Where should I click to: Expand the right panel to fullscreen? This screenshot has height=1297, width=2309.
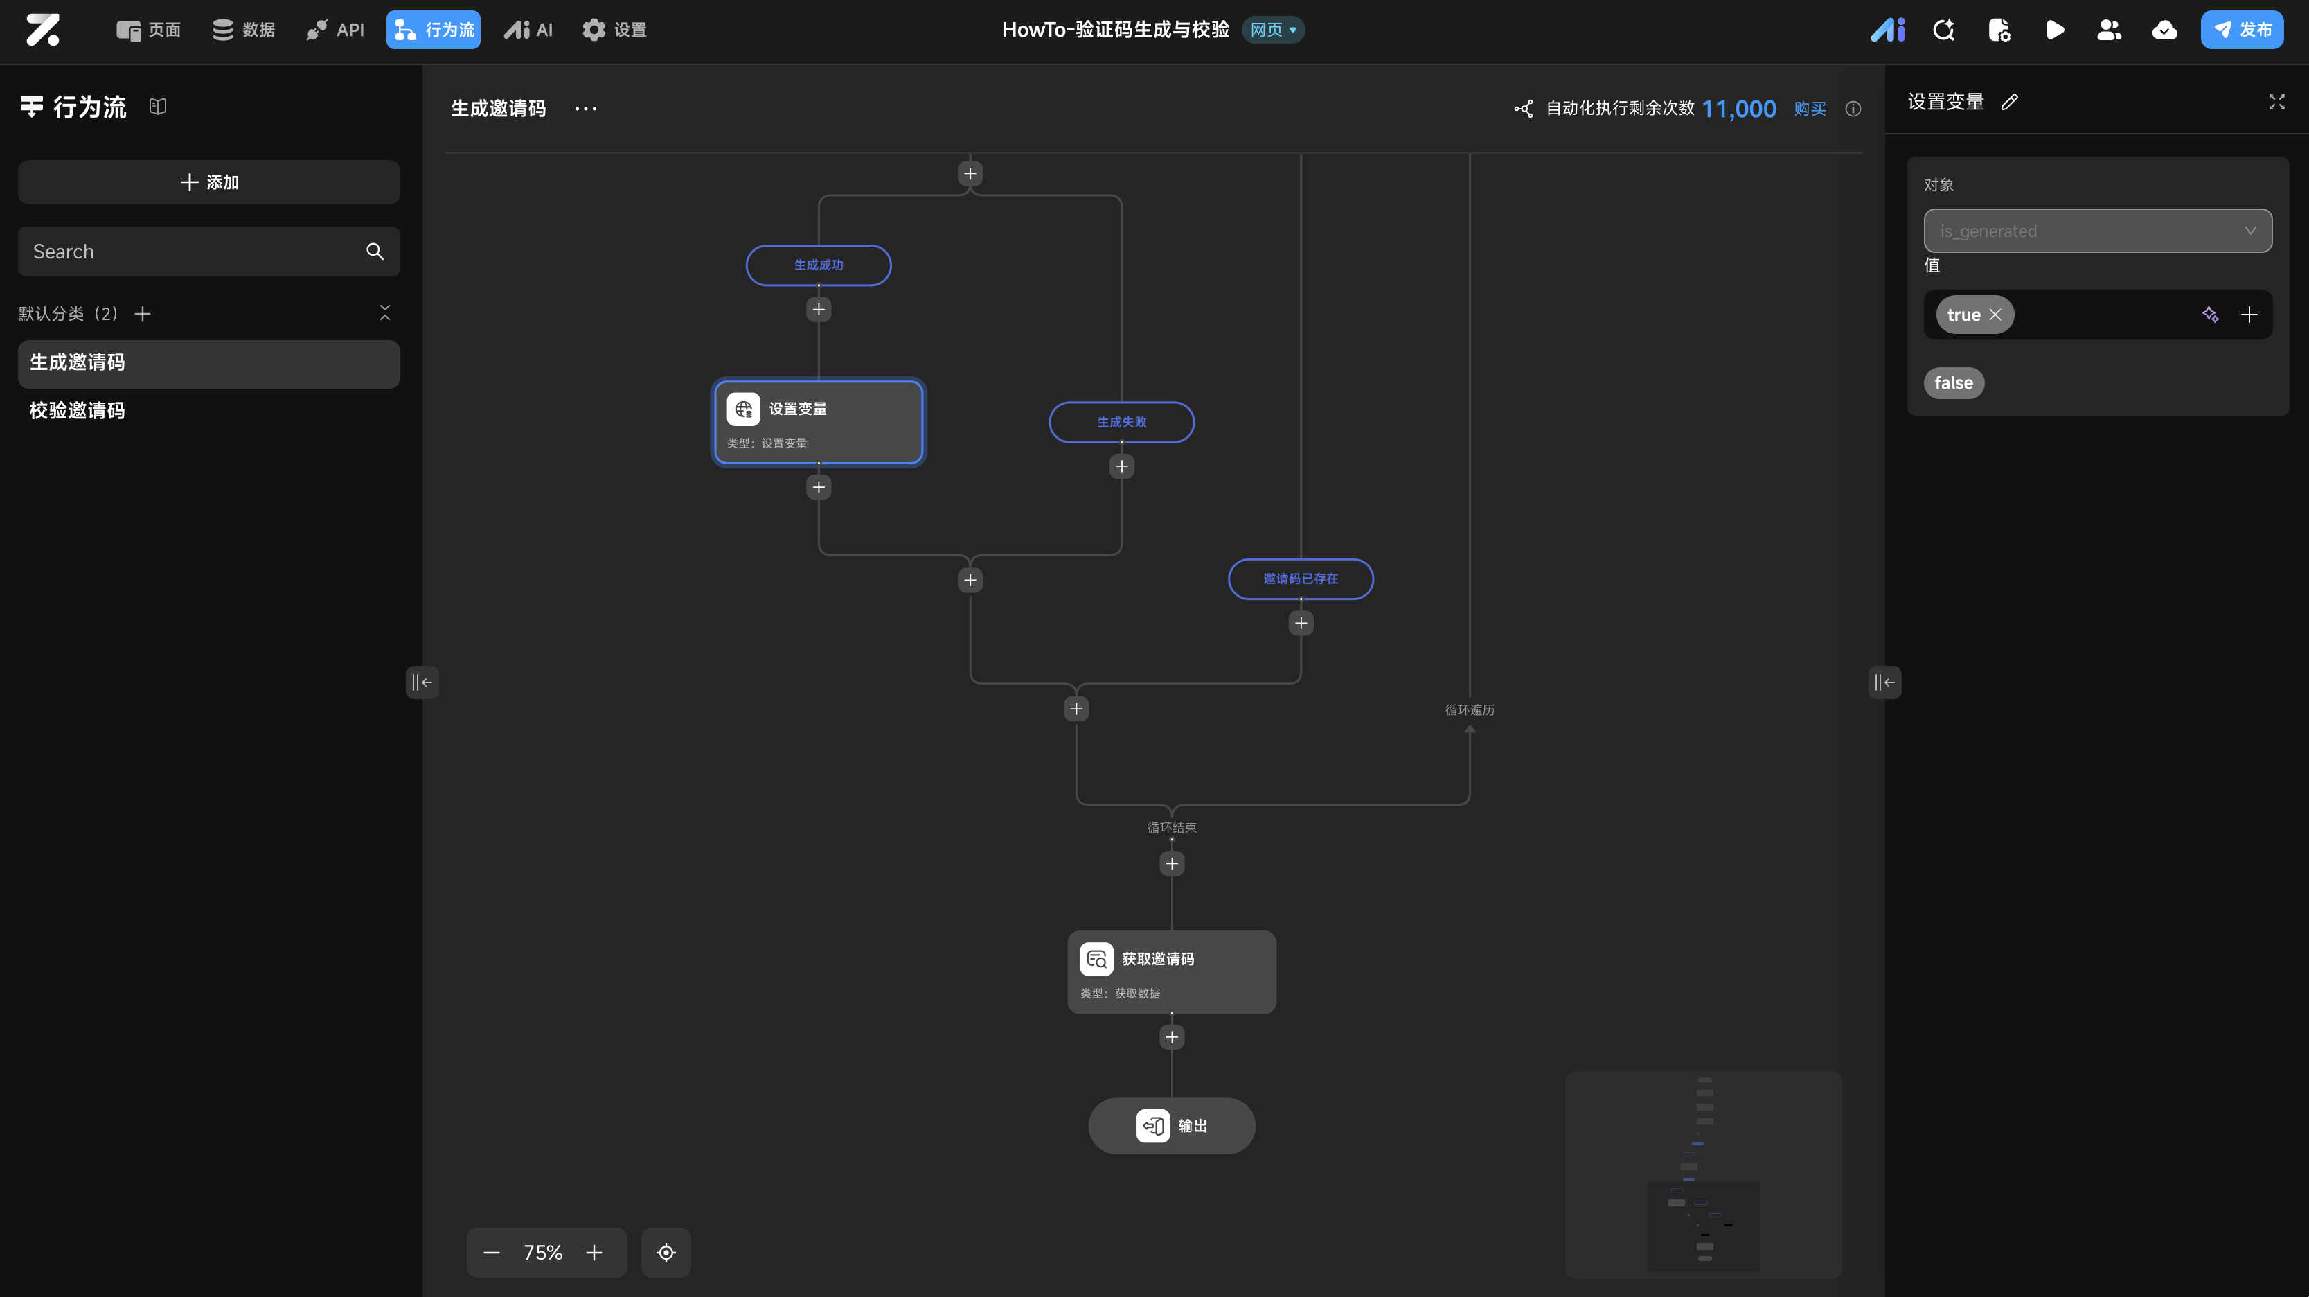pos(2276,103)
